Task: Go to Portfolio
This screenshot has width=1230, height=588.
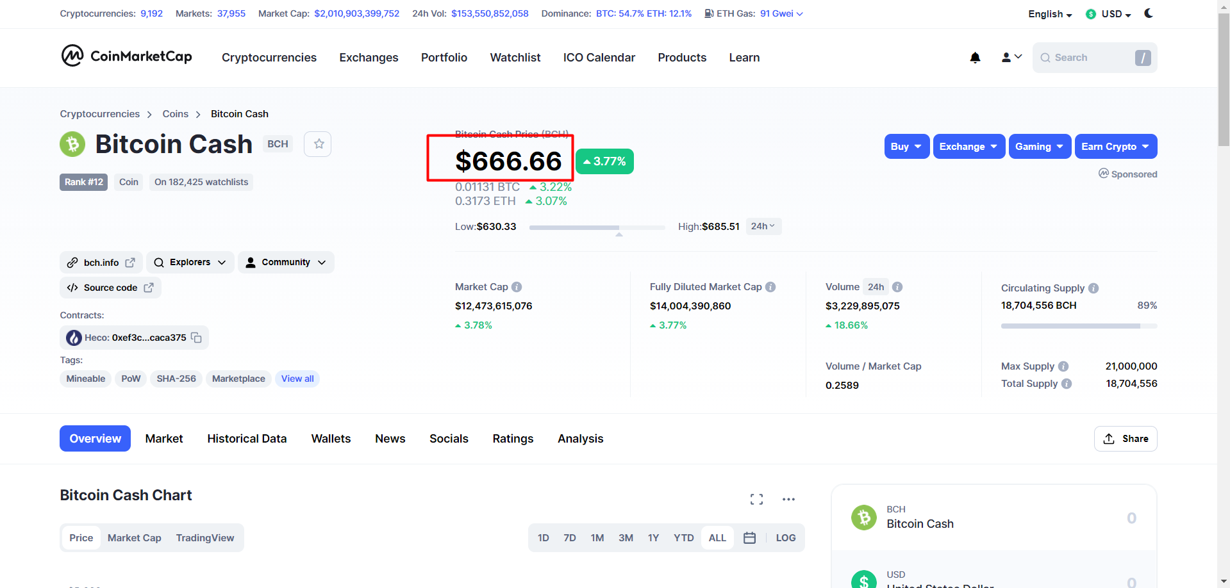Action: pos(444,58)
